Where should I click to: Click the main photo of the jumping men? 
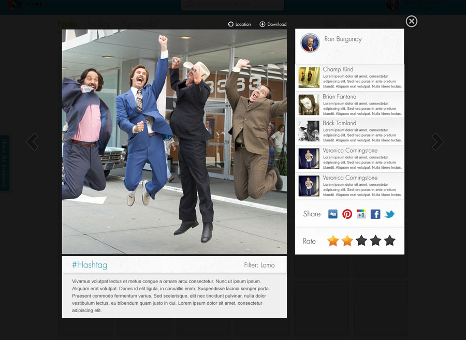pyautogui.click(x=174, y=142)
